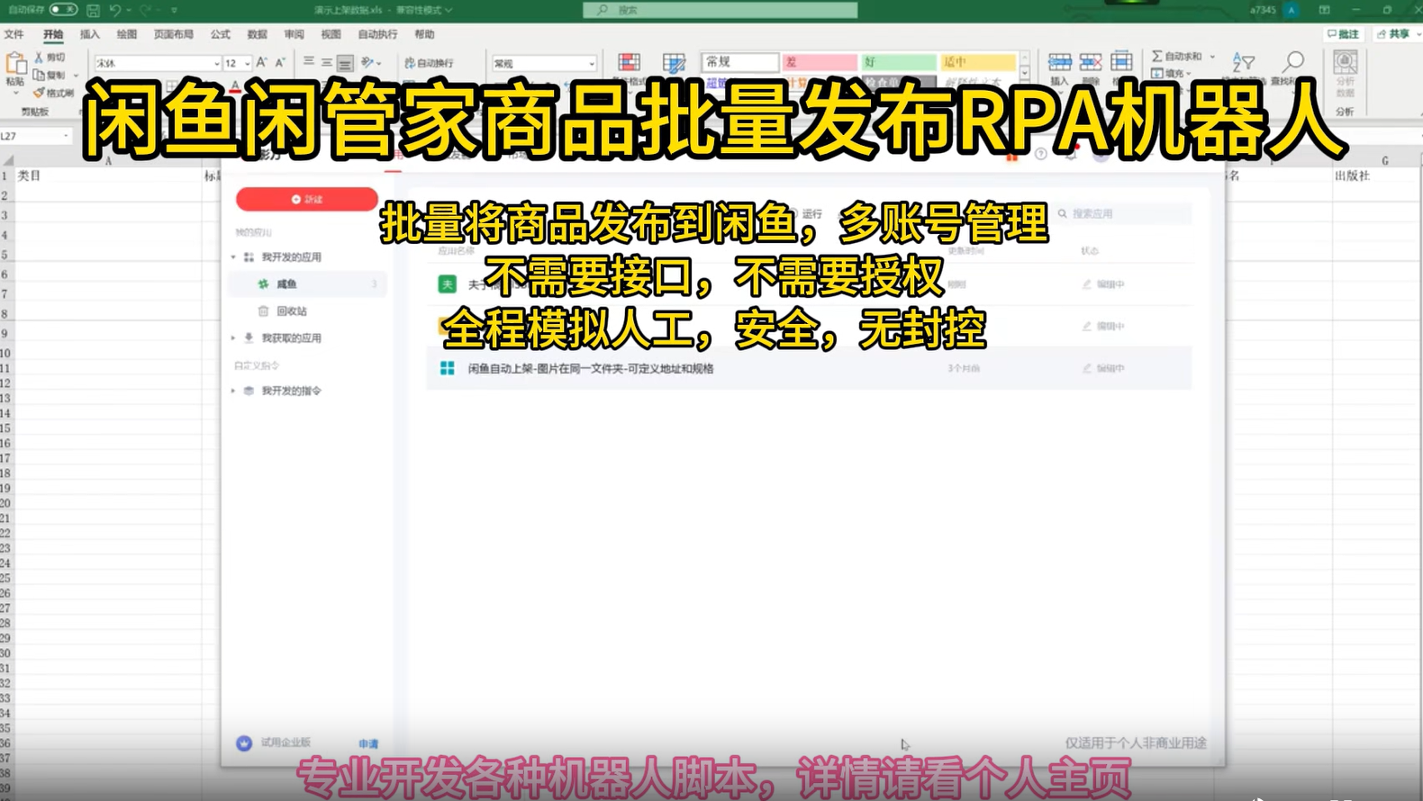Click the Excel search box
The height and width of the screenshot is (801, 1423).
coord(721,10)
